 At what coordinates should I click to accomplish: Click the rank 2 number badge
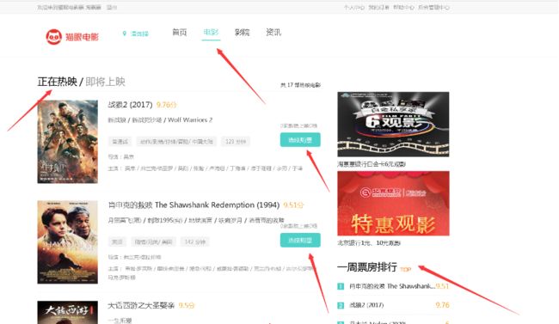(341, 305)
